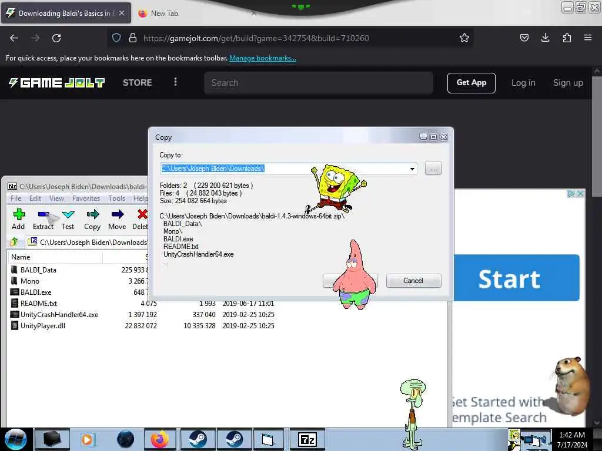This screenshot has width=602, height=451.
Task: Open the media player taskbar icon
Action: (87, 439)
